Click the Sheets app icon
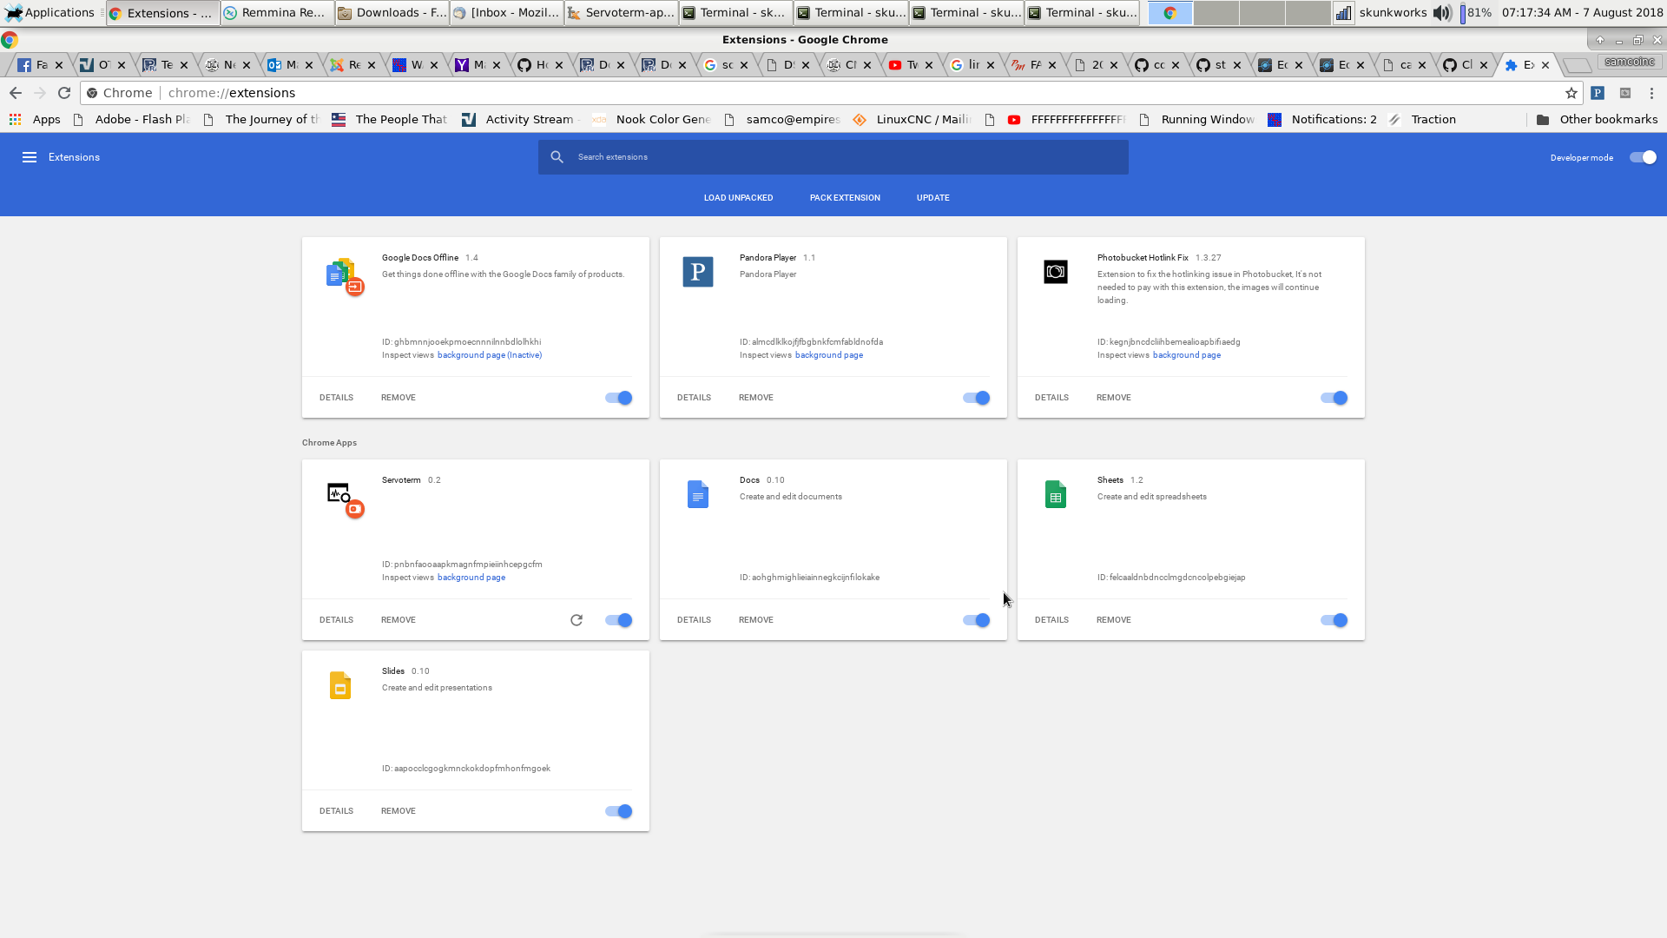This screenshot has width=1667, height=938. pos(1056,494)
